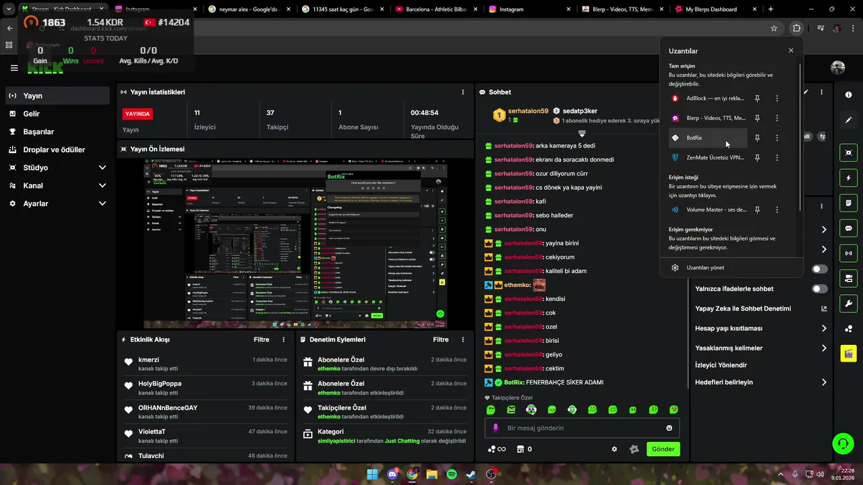Click Blerp extension entry
This screenshot has height=485, width=863.
click(x=709, y=118)
